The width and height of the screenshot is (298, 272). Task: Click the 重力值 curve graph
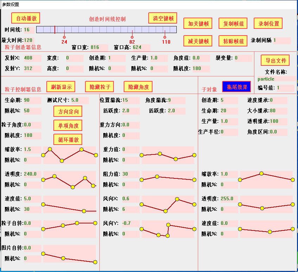tap(168, 155)
